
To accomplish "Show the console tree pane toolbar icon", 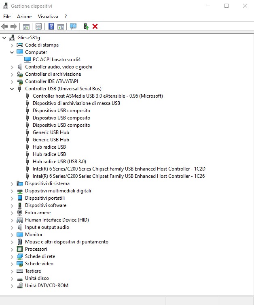I will point(26,26).
